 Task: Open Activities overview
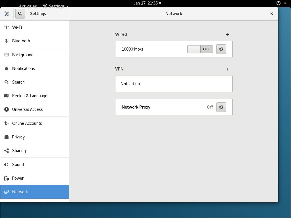28,6
